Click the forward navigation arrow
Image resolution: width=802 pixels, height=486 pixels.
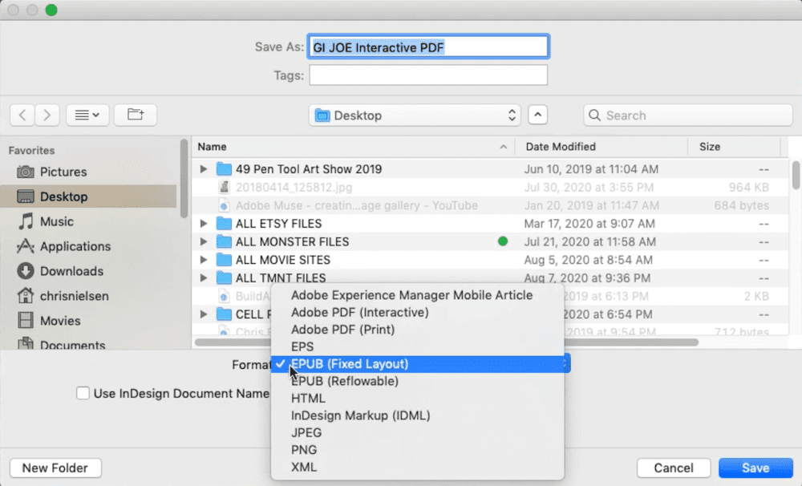[48, 115]
